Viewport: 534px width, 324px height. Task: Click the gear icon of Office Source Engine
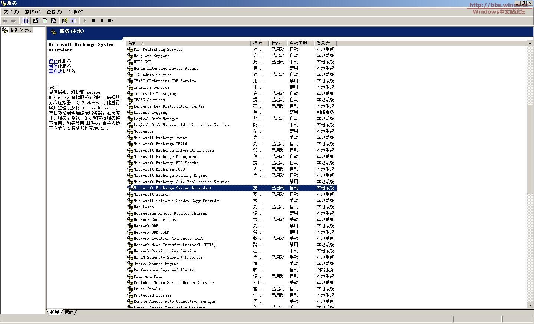pos(130,264)
